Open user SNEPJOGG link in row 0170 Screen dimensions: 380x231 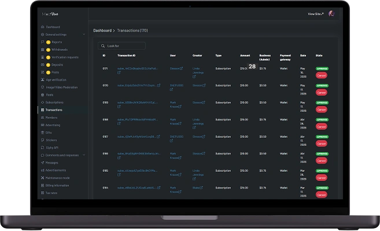tap(176, 85)
